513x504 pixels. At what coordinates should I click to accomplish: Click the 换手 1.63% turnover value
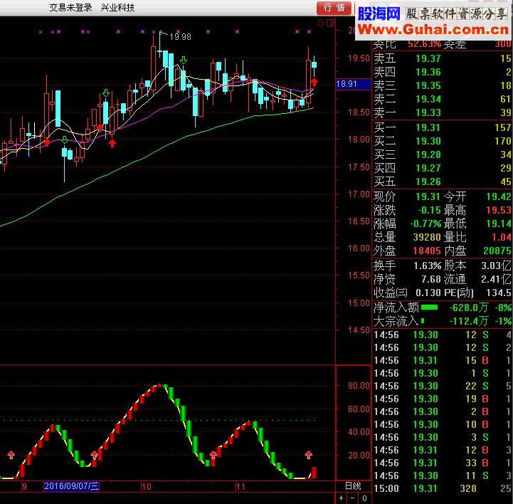[428, 266]
